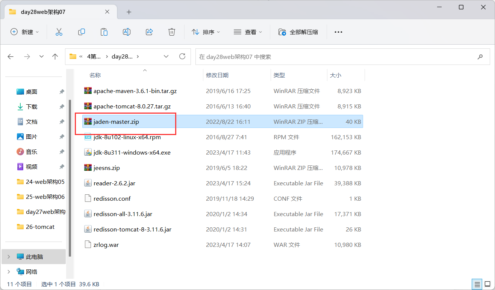Open the View (查看) dropdown menu
Image resolution: width=495 pixels, height=290 pixels.
(248, 32)
